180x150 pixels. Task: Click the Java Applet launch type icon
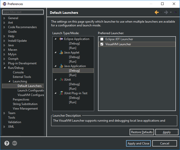[61, 53]
